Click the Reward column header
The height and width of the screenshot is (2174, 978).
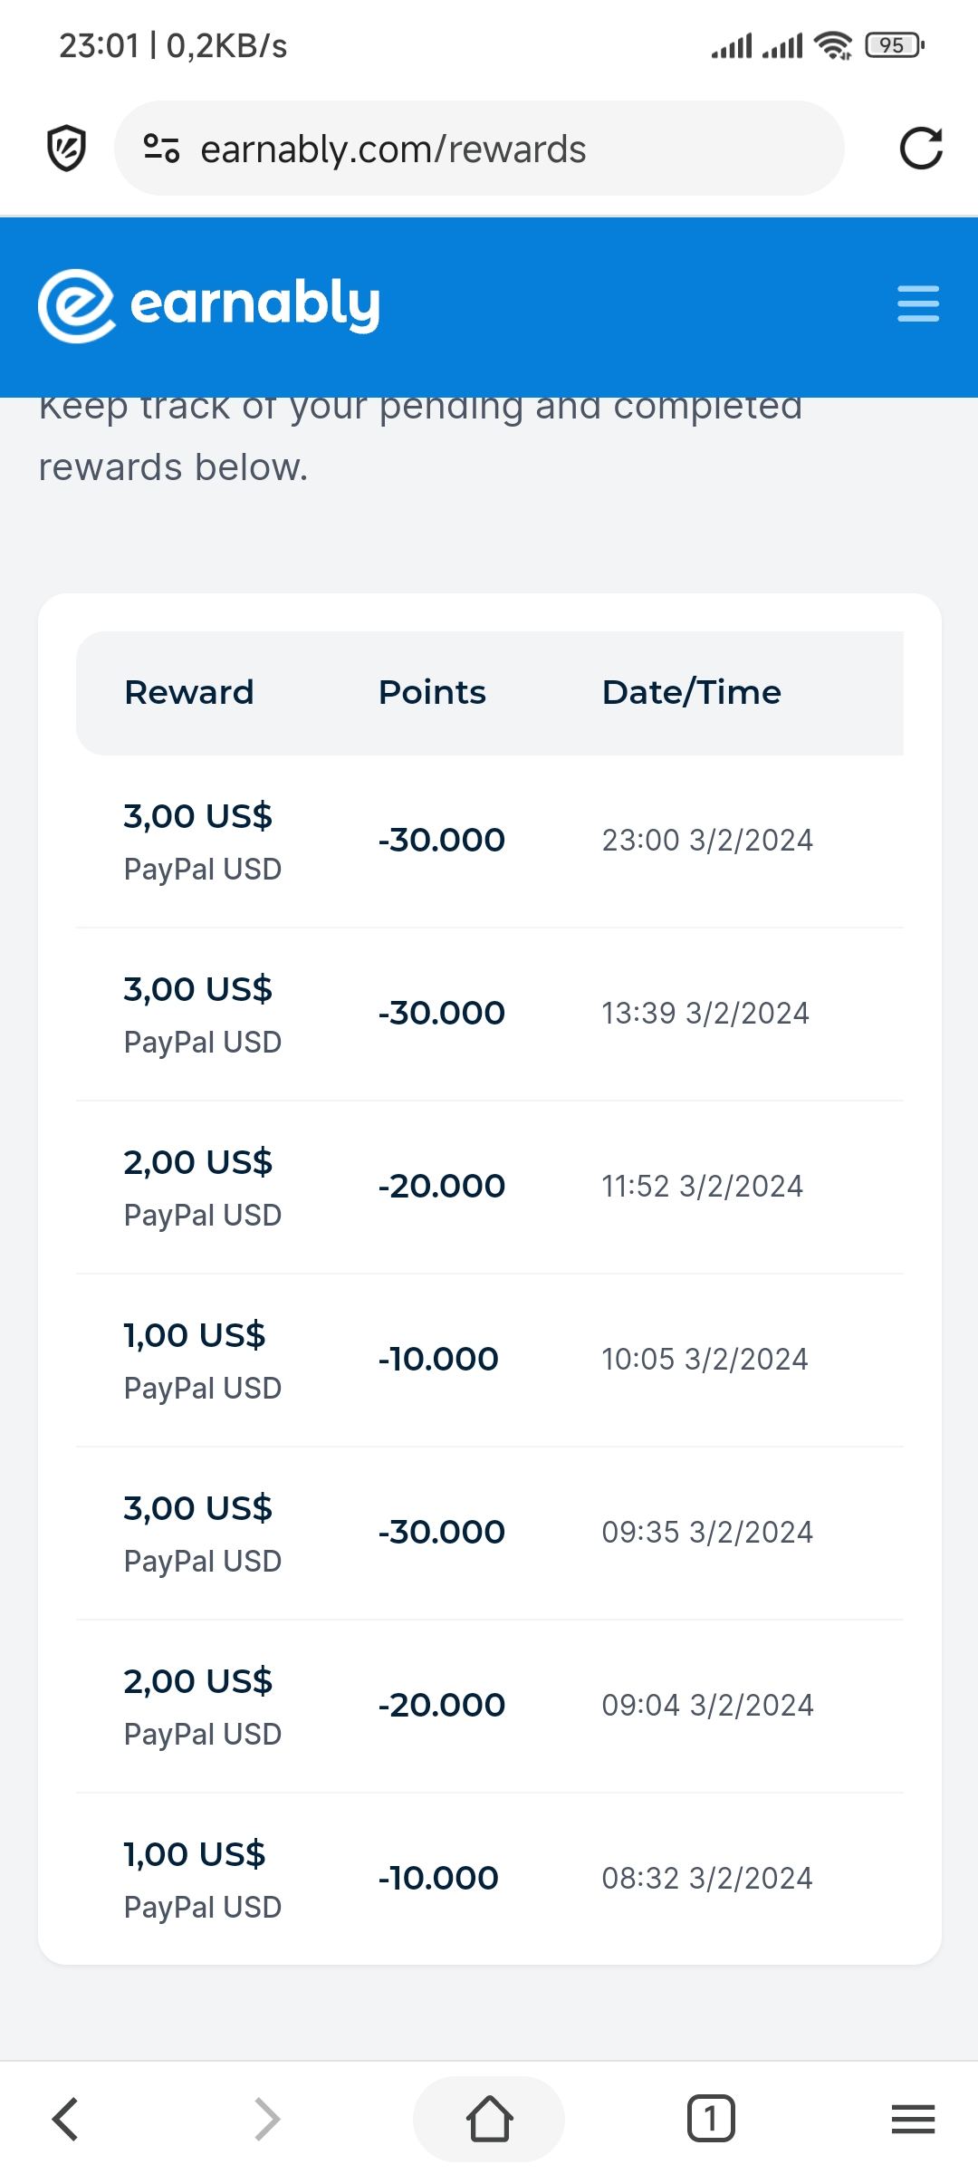(x=189, y=693)
